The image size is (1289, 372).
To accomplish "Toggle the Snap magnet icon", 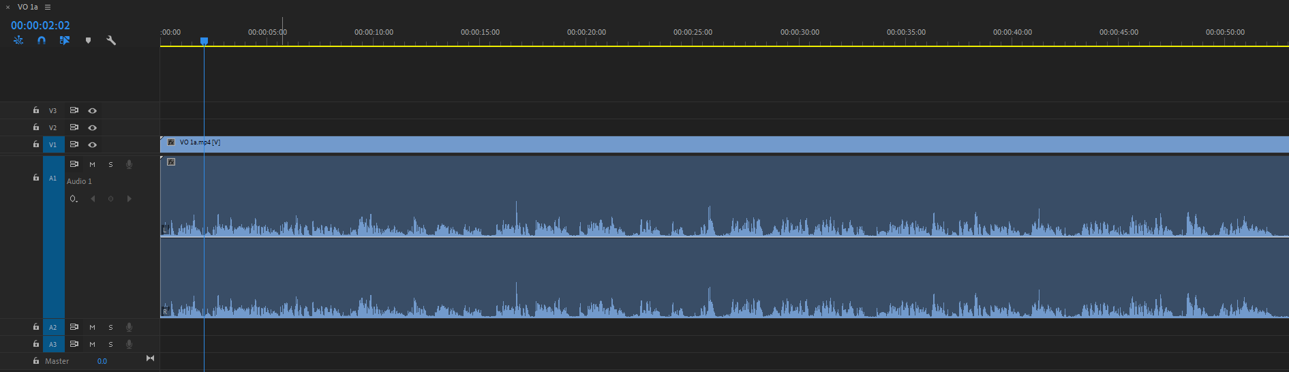I will coord(42,41).
